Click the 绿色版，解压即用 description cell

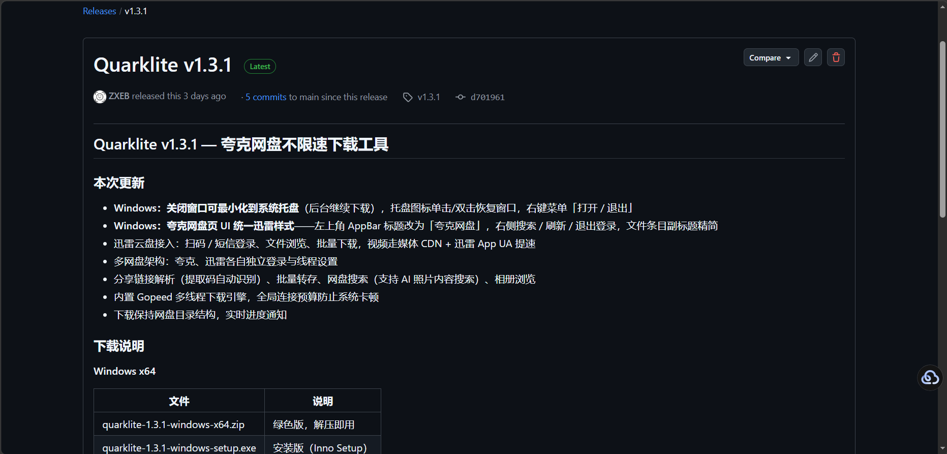[x=323, y=424]
